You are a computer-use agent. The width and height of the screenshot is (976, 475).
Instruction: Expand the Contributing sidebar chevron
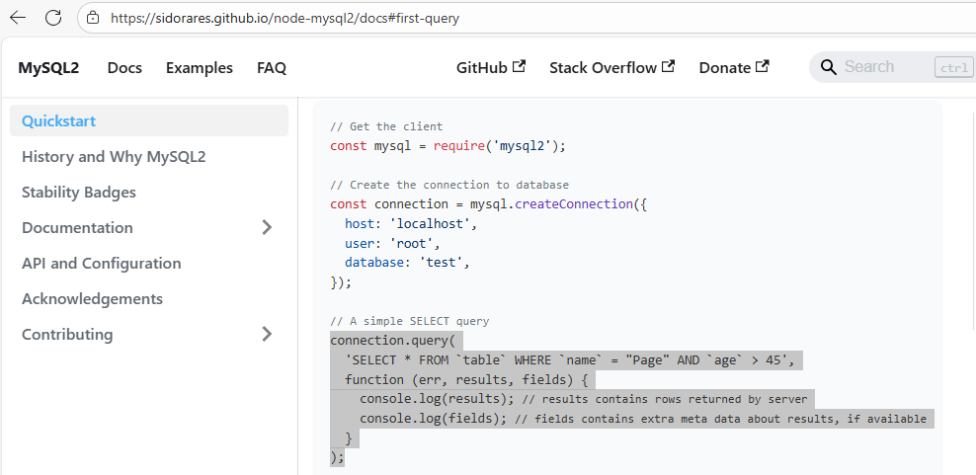click(266, 335)
